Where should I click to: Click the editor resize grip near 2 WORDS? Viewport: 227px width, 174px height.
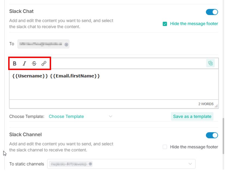(216, 106)
